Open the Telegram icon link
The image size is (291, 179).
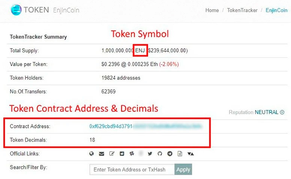(170, 154)
